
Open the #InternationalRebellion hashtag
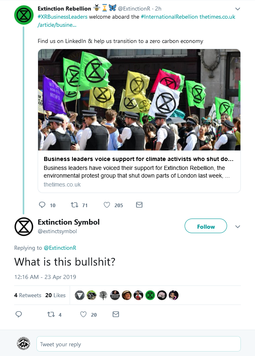click(169, 17)
